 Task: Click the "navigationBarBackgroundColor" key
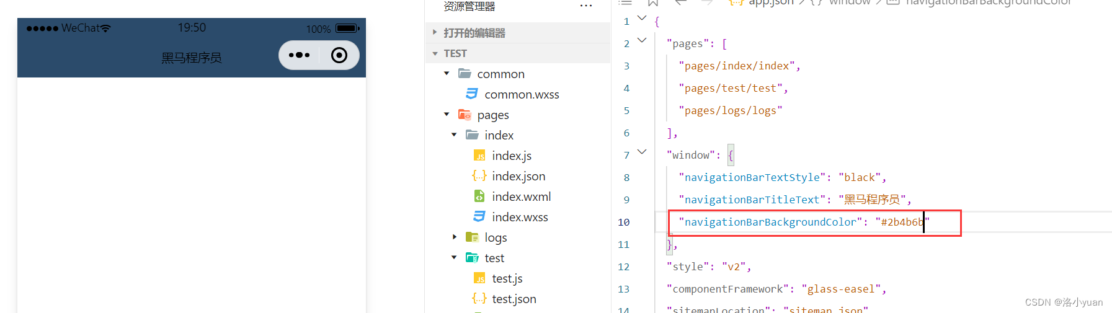pos(770,222)
